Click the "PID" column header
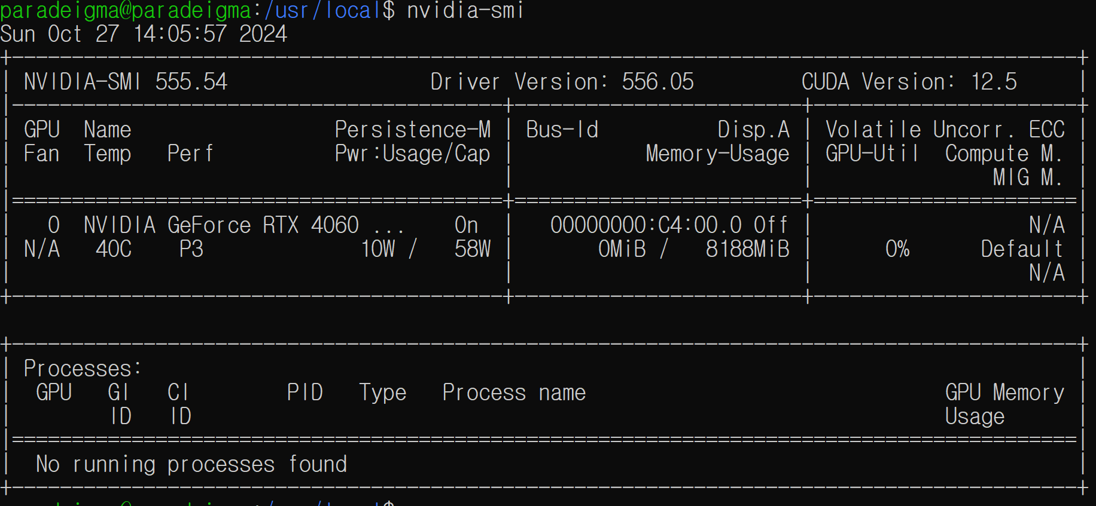The image size is (1096, 506). [305, 392]
